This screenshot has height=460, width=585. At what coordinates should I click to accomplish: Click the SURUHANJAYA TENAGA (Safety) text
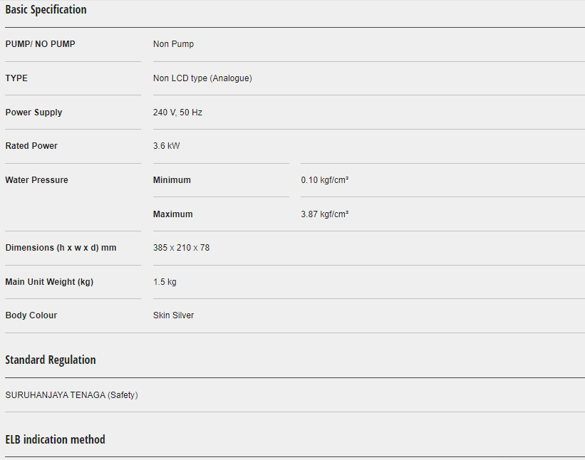pos(71,395)
